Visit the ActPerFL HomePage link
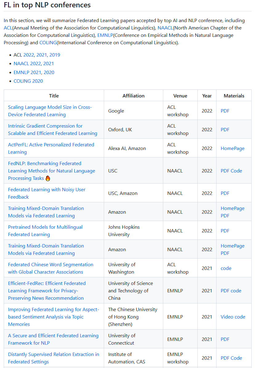The height and width of the screenshot is (368, 255). coord(233,148)
